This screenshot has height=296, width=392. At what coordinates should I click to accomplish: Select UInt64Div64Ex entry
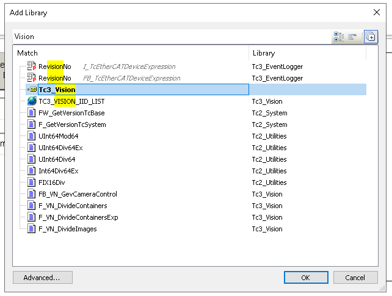pyautogui.click(x=60, y=148)
